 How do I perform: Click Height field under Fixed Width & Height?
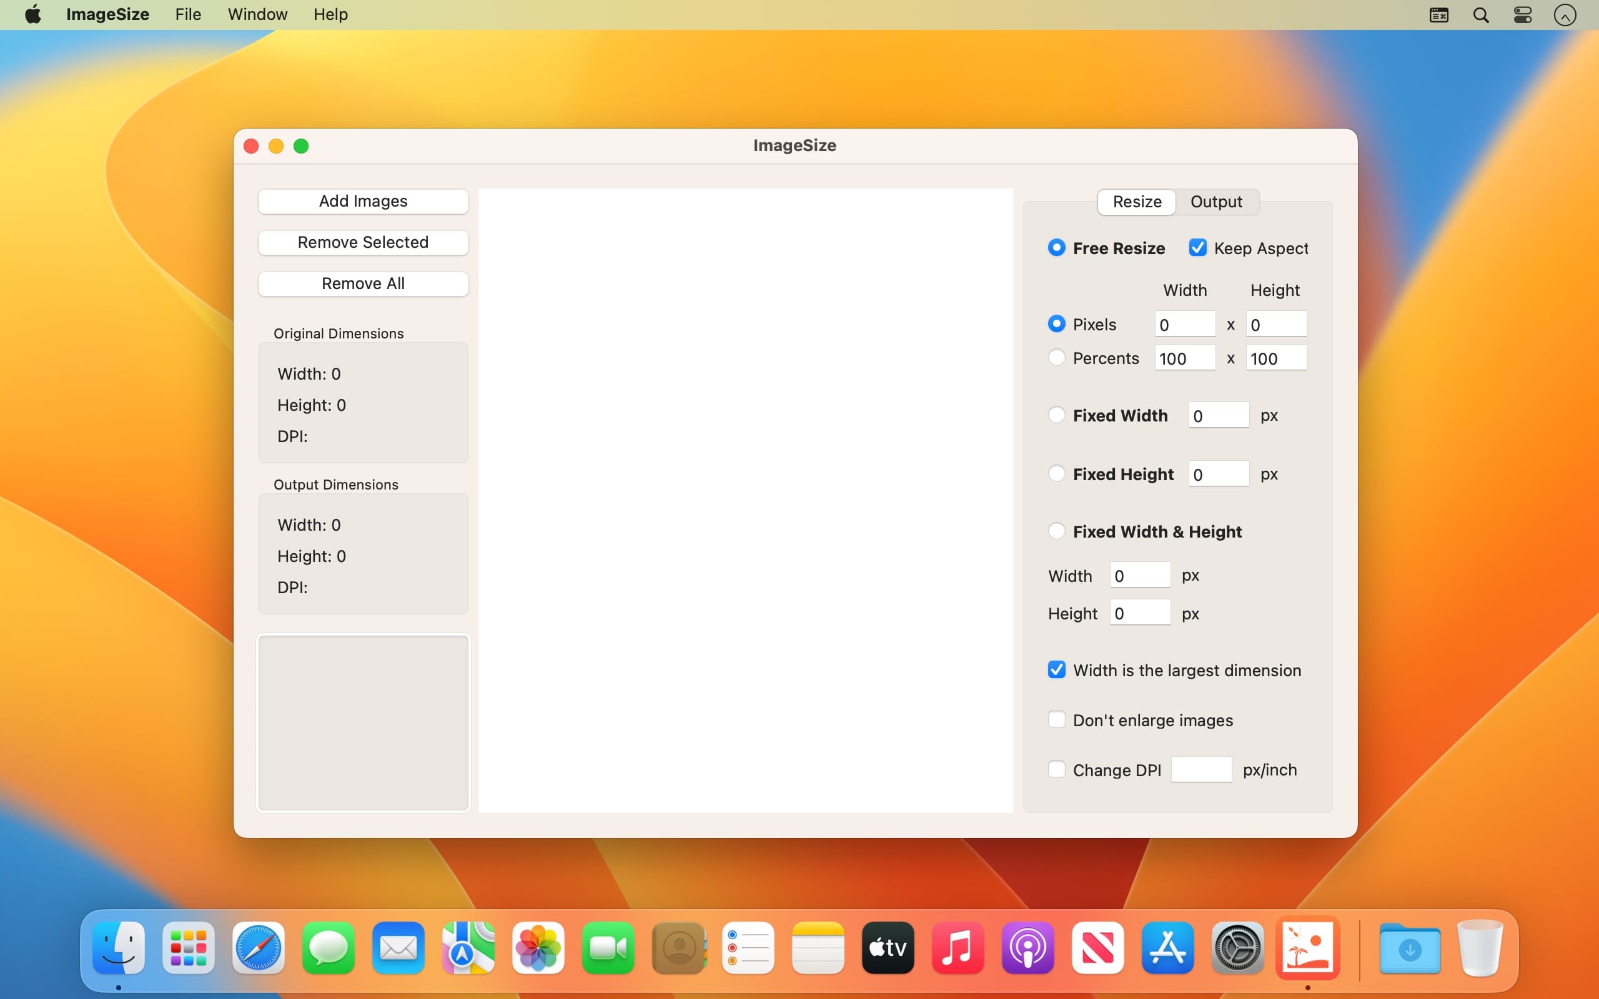tap(1140, 613)
